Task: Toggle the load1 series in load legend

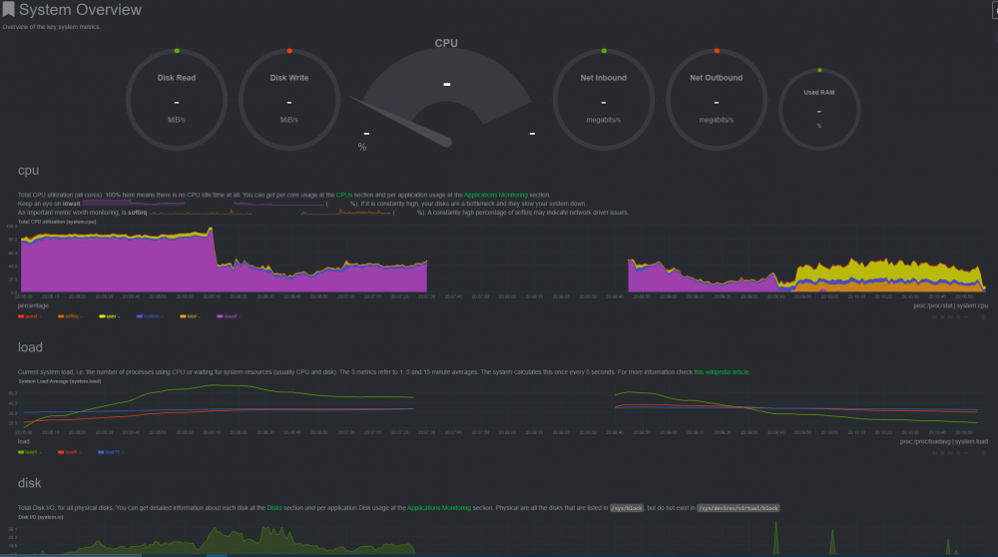Action: coord(29,452)
